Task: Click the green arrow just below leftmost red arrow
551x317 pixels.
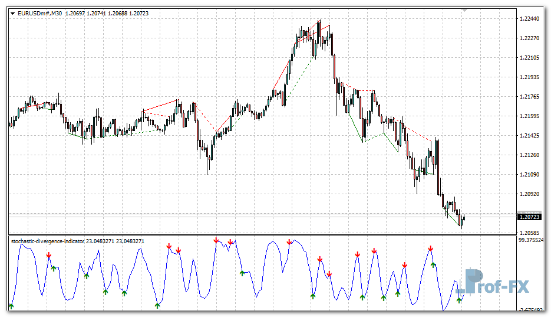Action: click(53, 269)
